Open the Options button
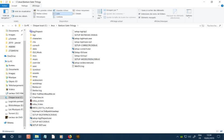Image resolution: width=224 pixels, height=140 pixels. click(189, 14)
